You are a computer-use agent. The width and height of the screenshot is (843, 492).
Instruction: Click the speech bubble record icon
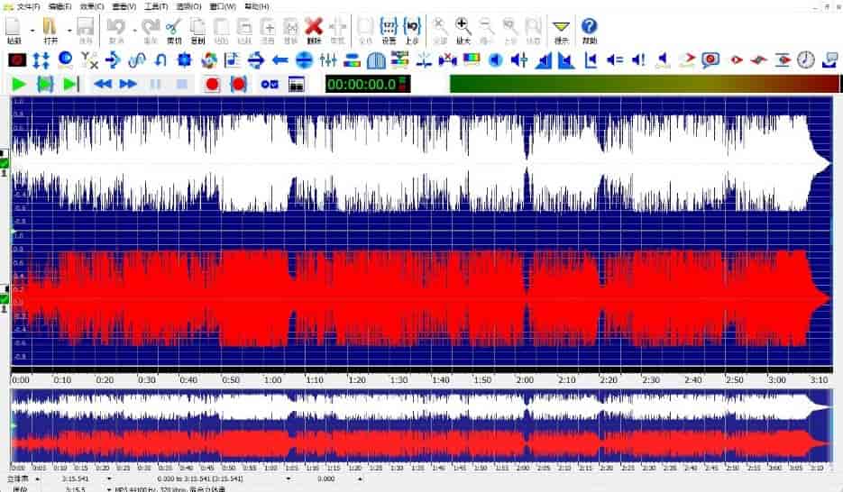(x=710, y=60)
